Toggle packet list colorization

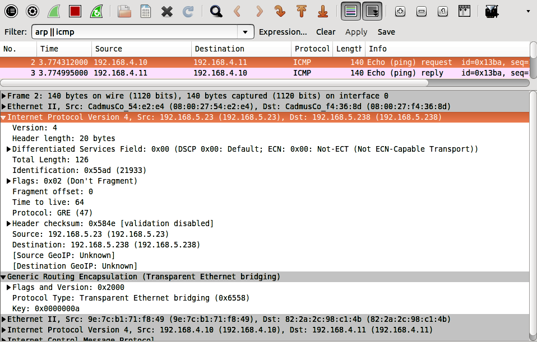(351, 11)
